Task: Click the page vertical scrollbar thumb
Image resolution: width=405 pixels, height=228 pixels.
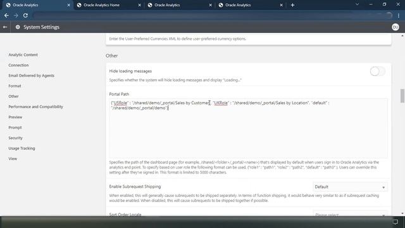Action: coord(402,96)
